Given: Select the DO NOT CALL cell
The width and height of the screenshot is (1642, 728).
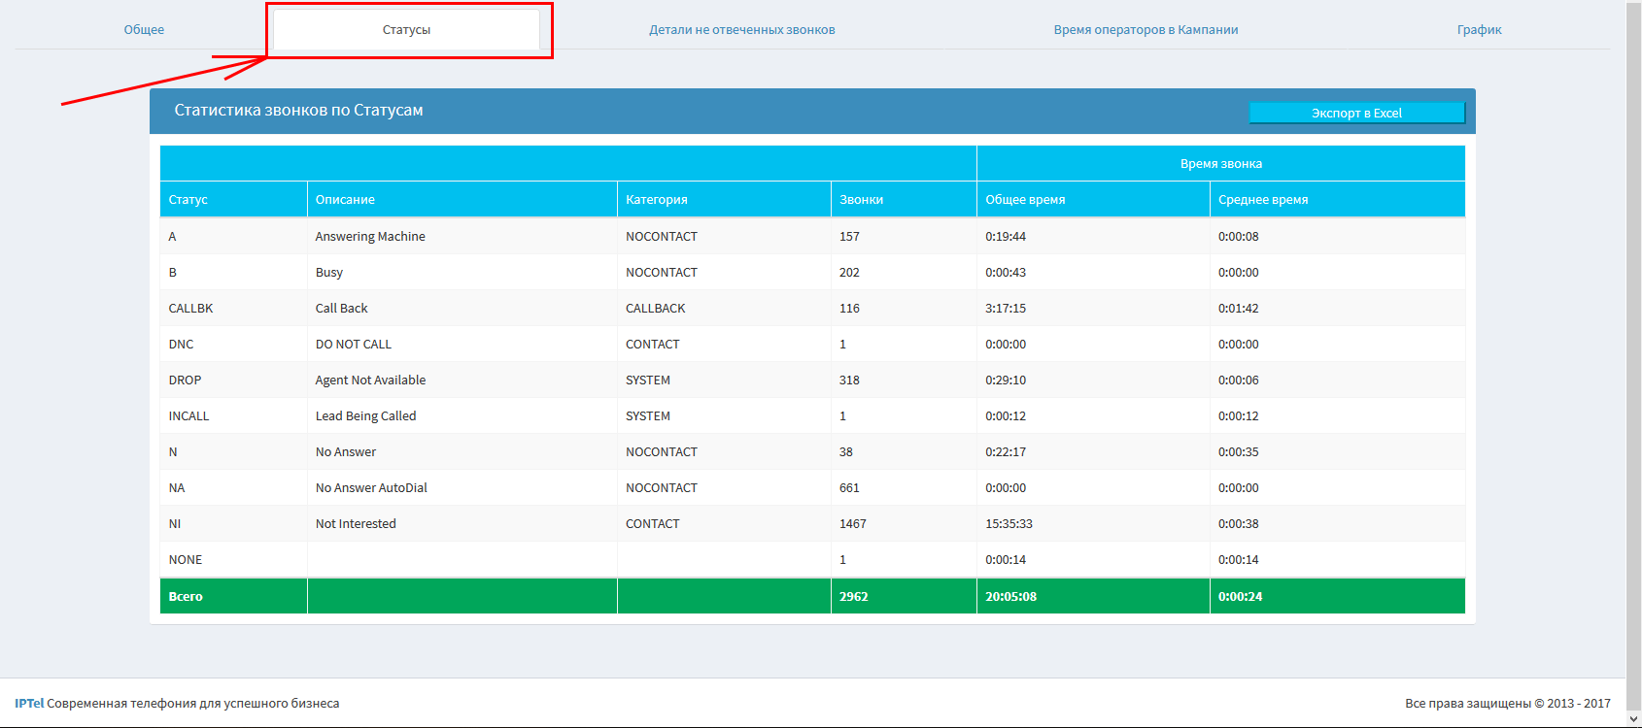Looking at the screenshot, I should pyautogui.click(x=462, y=344).
